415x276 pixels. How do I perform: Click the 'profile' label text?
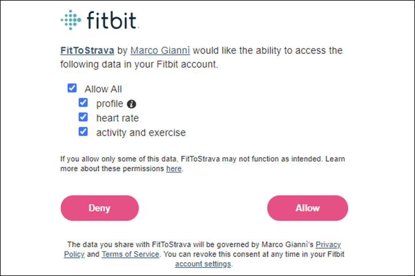coord(110,104)
